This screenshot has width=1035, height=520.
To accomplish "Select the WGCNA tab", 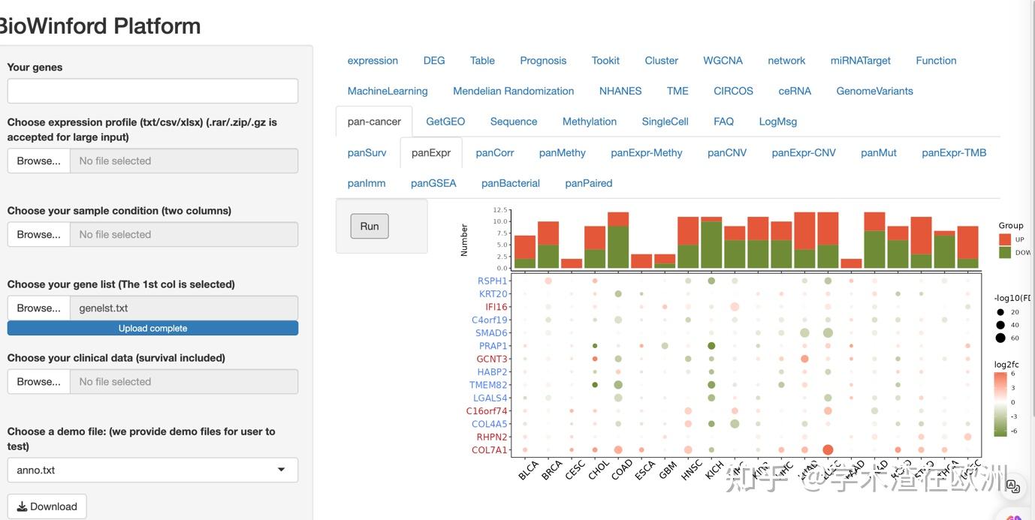I will click(723, 60).
